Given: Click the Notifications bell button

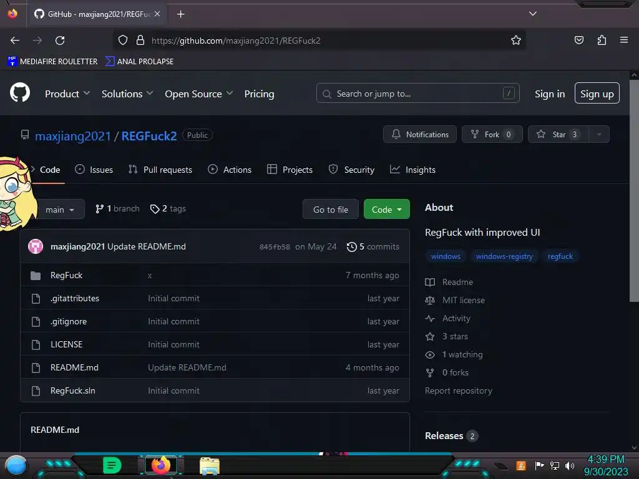Looking at the screenshot, I should pos(420,135).
